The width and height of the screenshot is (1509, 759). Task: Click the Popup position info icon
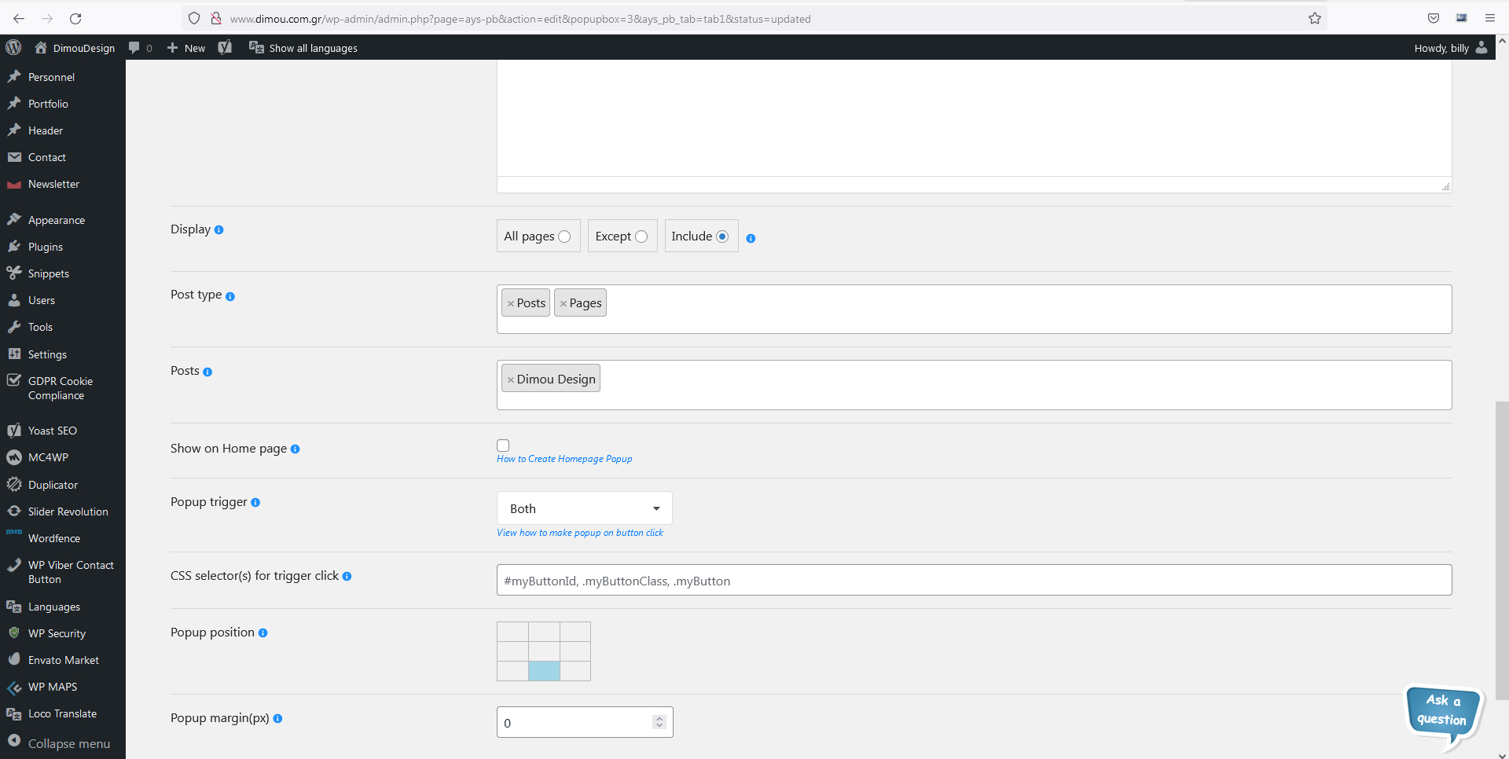[x=263, y=633]
